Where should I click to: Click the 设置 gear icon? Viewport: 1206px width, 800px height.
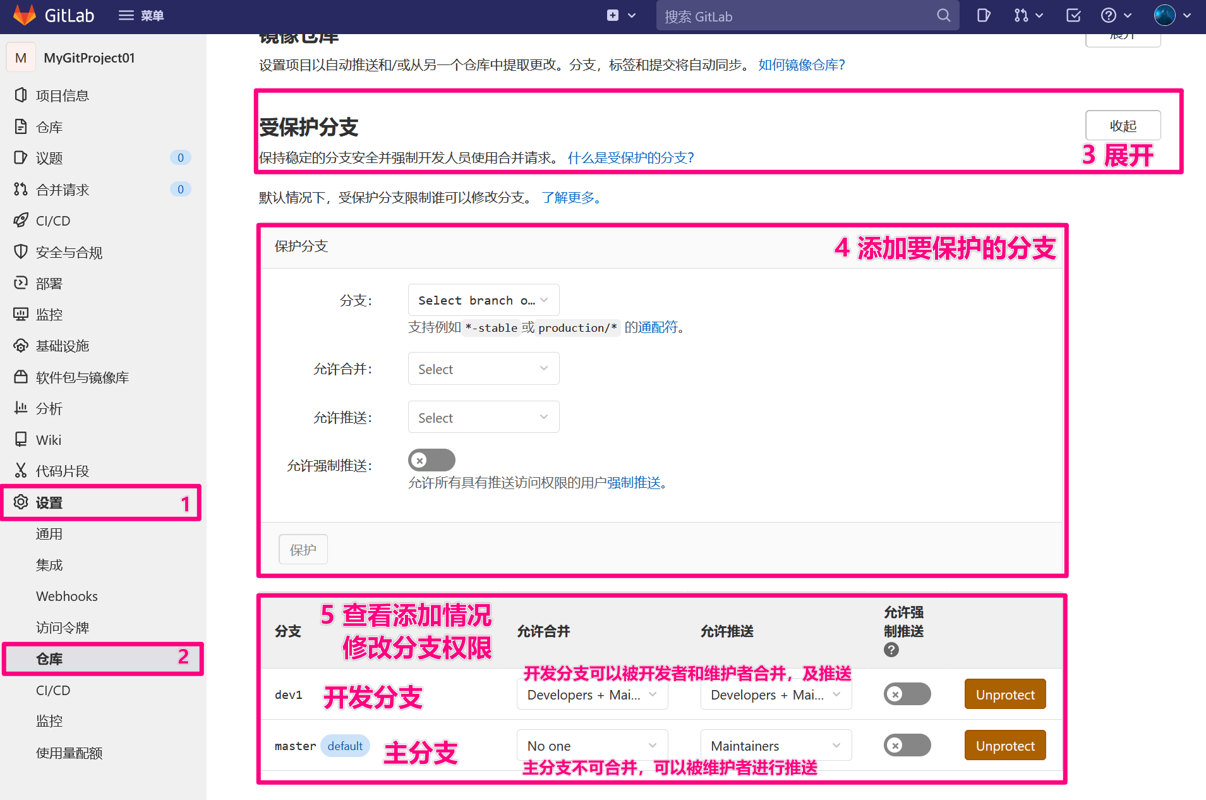click(x=21, y=502)
